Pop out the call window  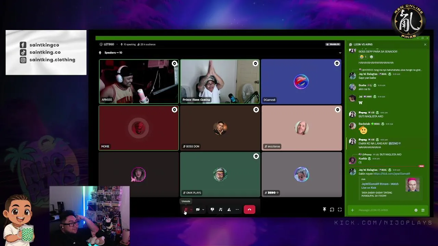[x=332, y=209]
